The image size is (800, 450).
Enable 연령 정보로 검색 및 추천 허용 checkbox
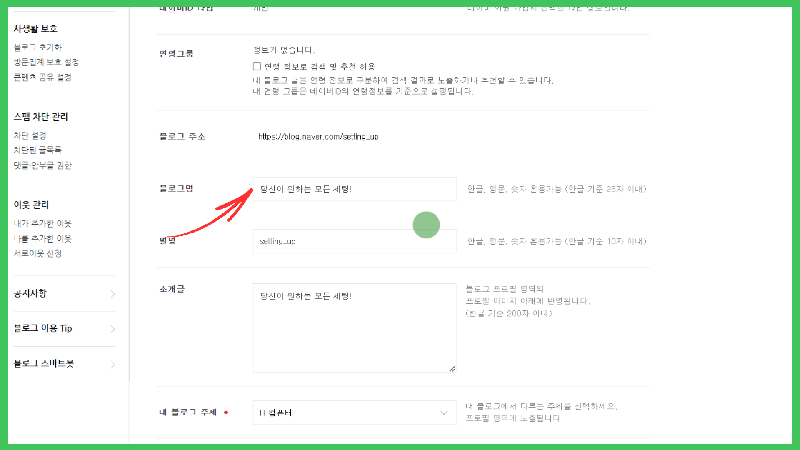point(257,67)
